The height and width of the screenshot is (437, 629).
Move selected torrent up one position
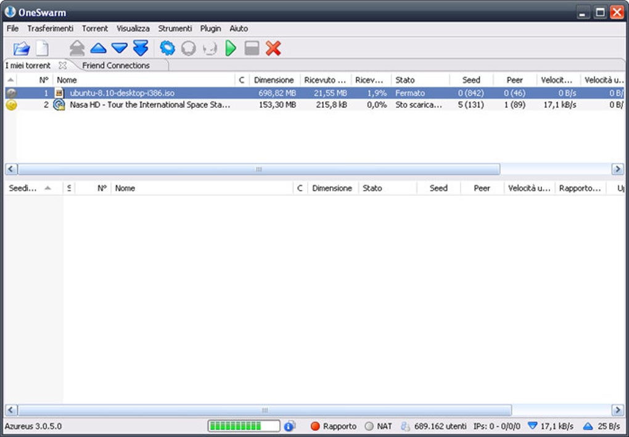(98, 49)
